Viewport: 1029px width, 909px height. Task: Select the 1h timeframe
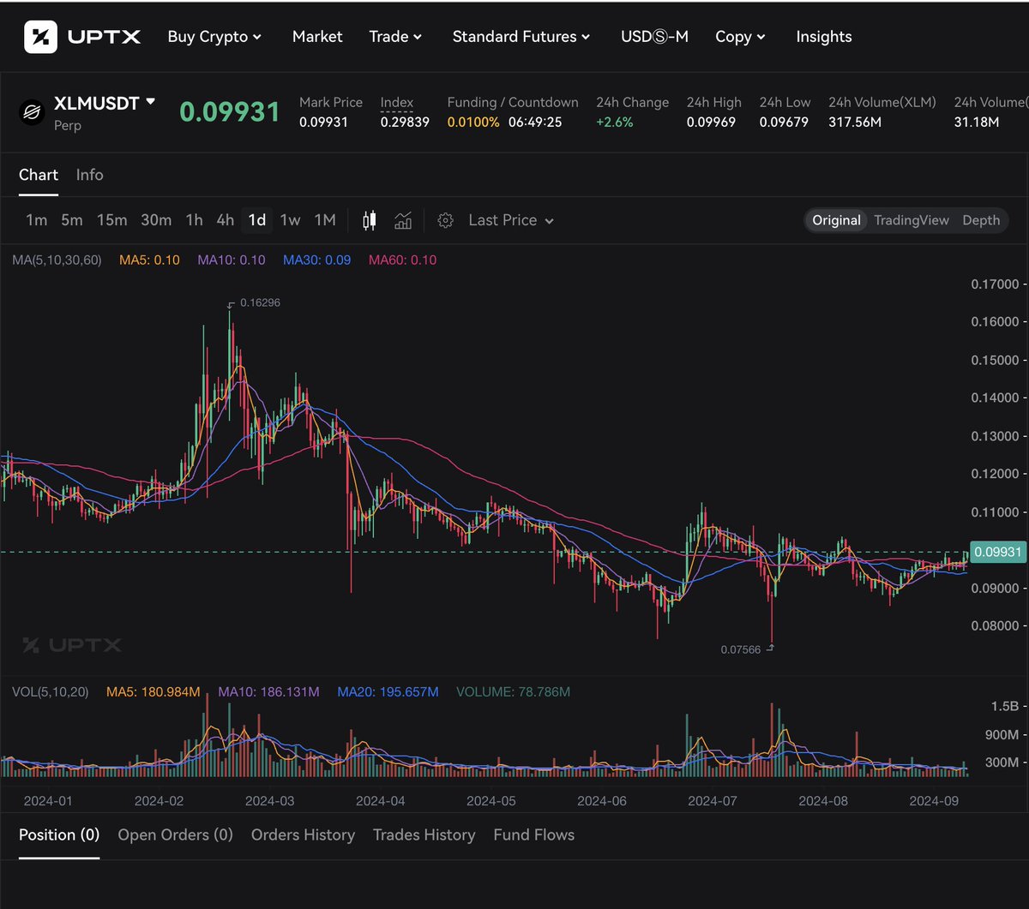(x=195, y=220)
